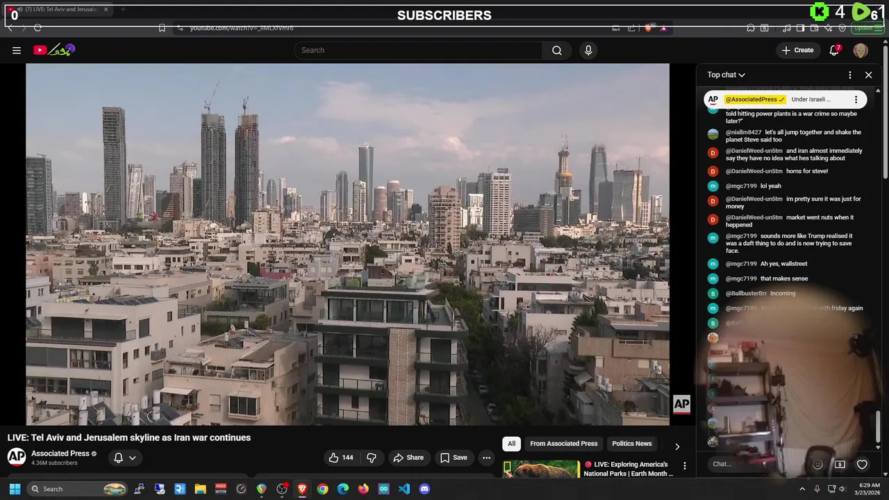Open more actions below the video
Image resolution: width=889 pixels, height=500 pixels.
486,458
